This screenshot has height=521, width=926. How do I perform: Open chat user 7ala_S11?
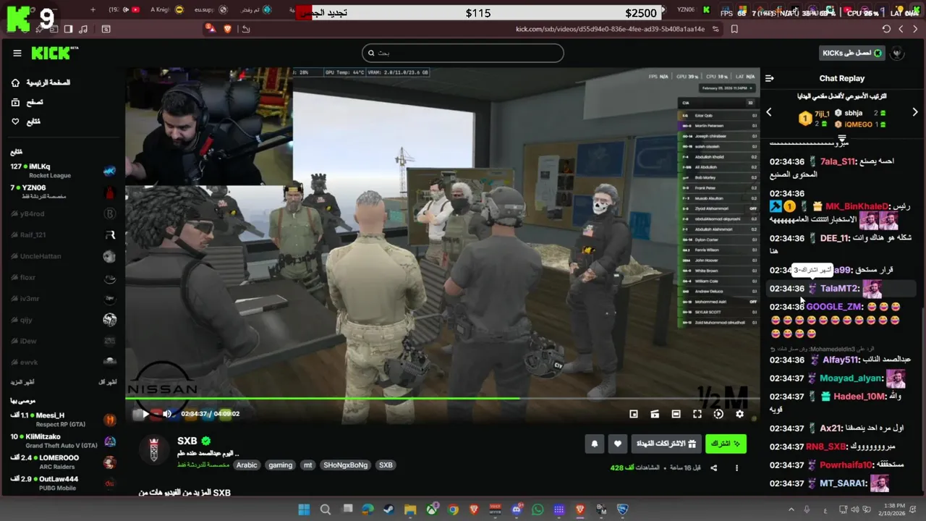coord(838,161)
